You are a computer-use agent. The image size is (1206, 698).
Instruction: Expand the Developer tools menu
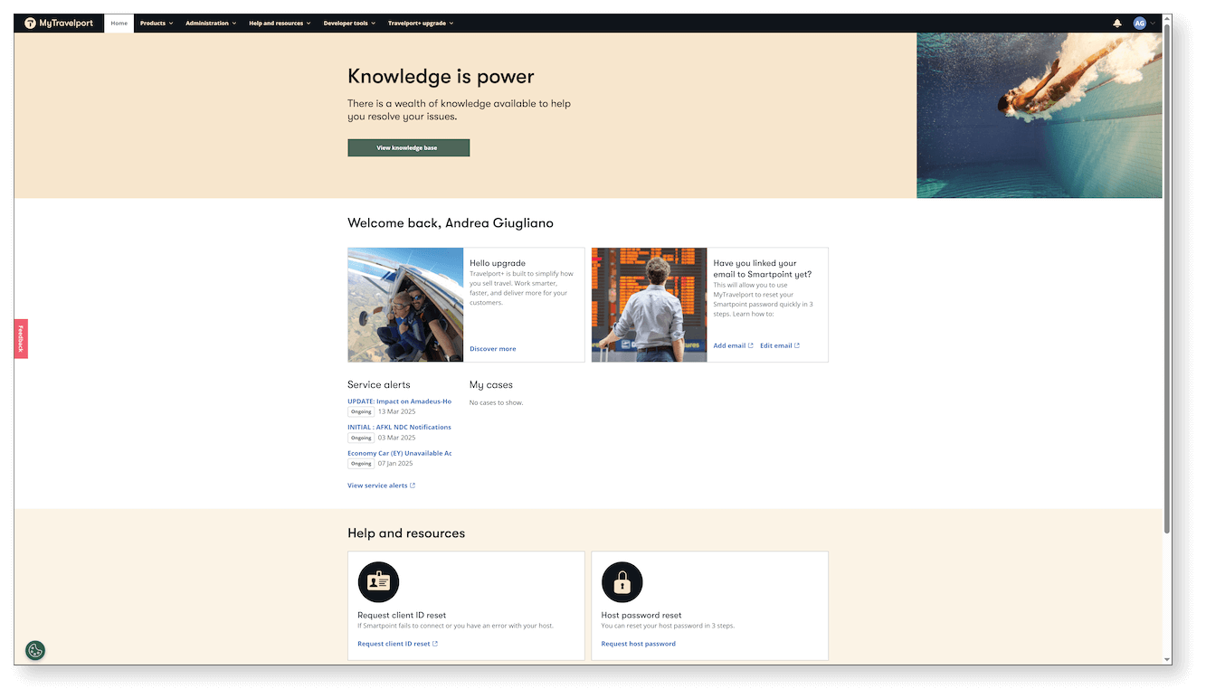[349, 24]
